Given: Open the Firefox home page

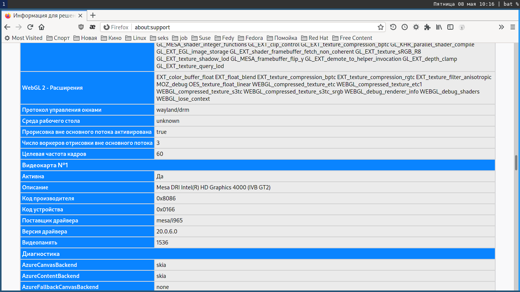Looking at the screenshot, I should click(41, 27).
